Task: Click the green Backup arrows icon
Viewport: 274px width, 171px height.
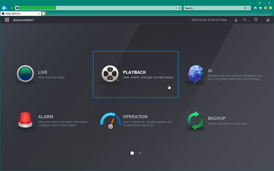Action: tap(195, 120)
